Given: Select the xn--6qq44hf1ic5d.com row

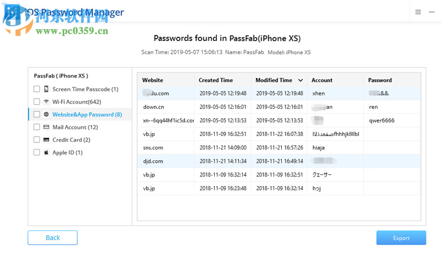Looking at the screenshot, I should click(x=279, y=120).
